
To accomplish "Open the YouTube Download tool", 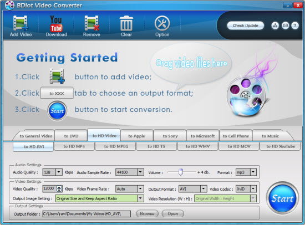I will (x=56, y=25).
